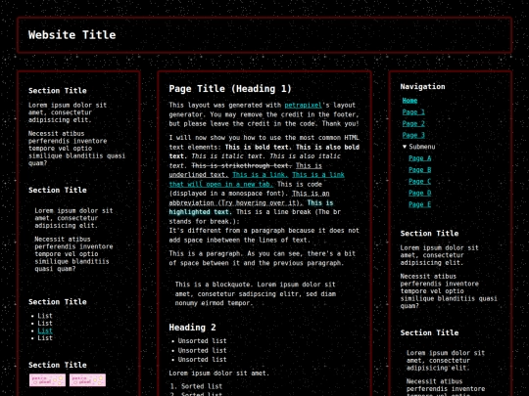
Task: Open Page A in the submenu
Action: (419, 158)
